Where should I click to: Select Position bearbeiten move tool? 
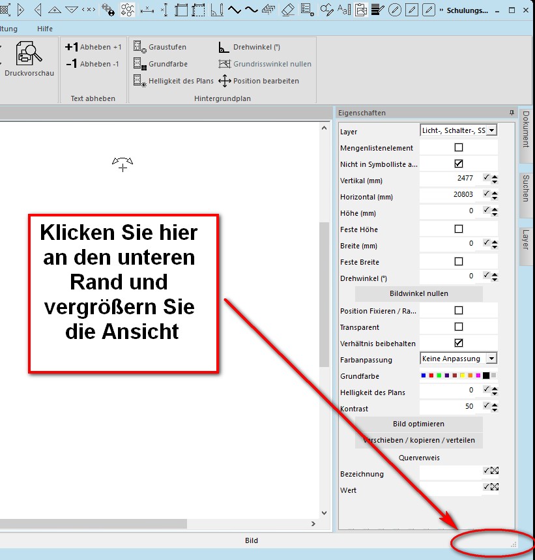[x=224, y=81]
